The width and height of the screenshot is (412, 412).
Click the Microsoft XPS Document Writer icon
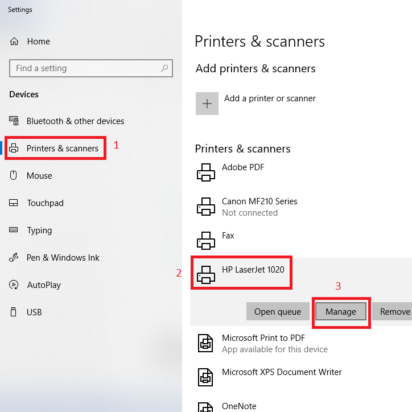(x=206, y=377)
